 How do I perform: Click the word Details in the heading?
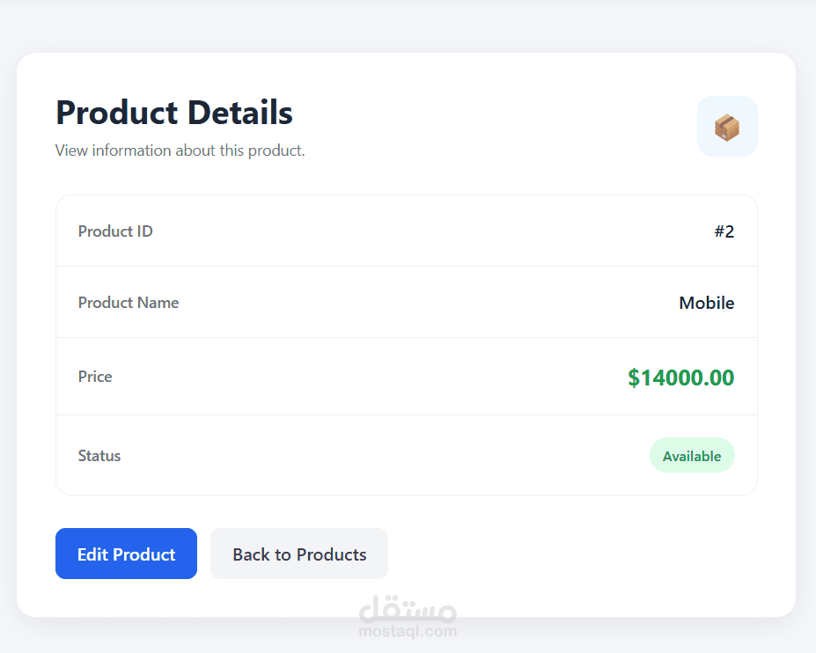coord(240,113)
